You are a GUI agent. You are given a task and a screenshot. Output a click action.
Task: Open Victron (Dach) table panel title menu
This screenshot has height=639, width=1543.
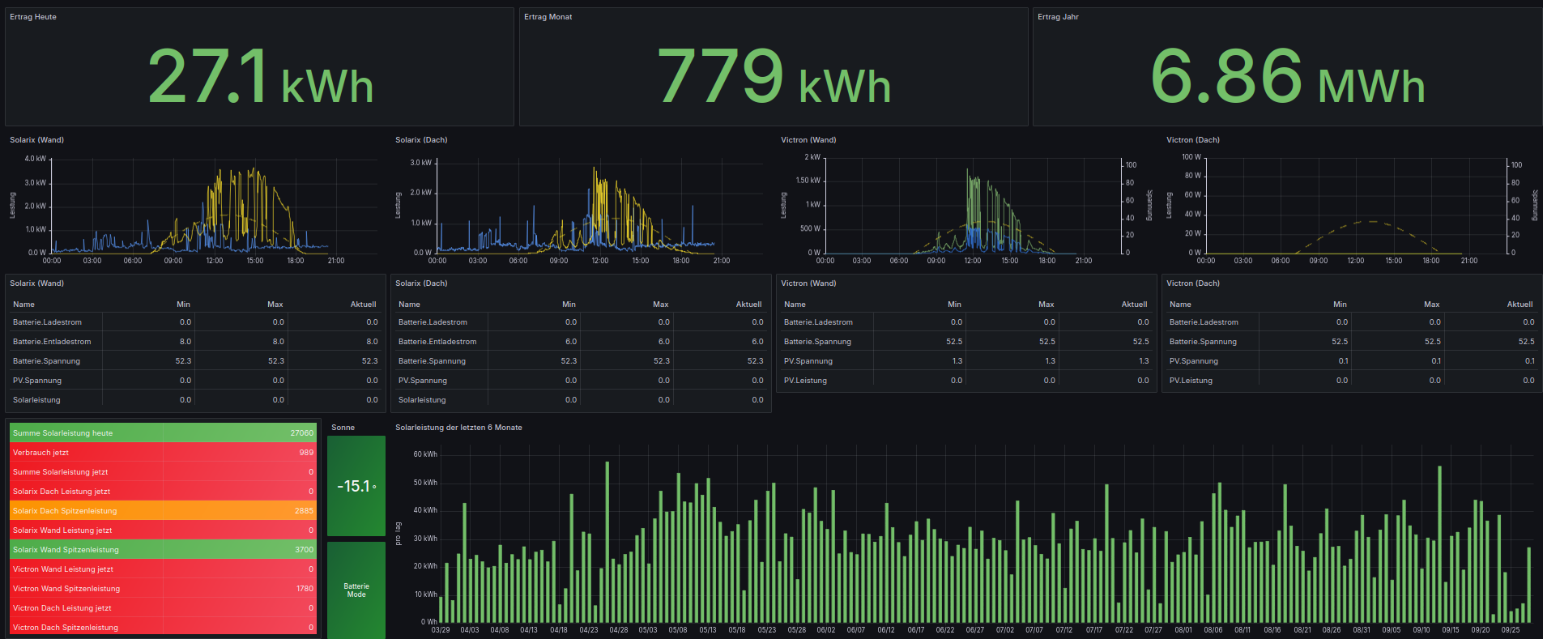(x=1192, y=283)
